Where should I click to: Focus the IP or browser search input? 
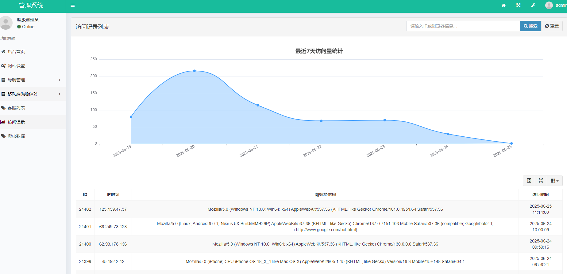463,26
